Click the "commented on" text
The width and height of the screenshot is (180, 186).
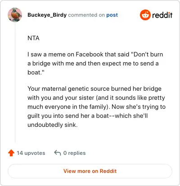click(86, 15)
